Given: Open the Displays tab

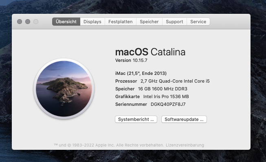Looking at the screenshot, I should tap(92, 22).
